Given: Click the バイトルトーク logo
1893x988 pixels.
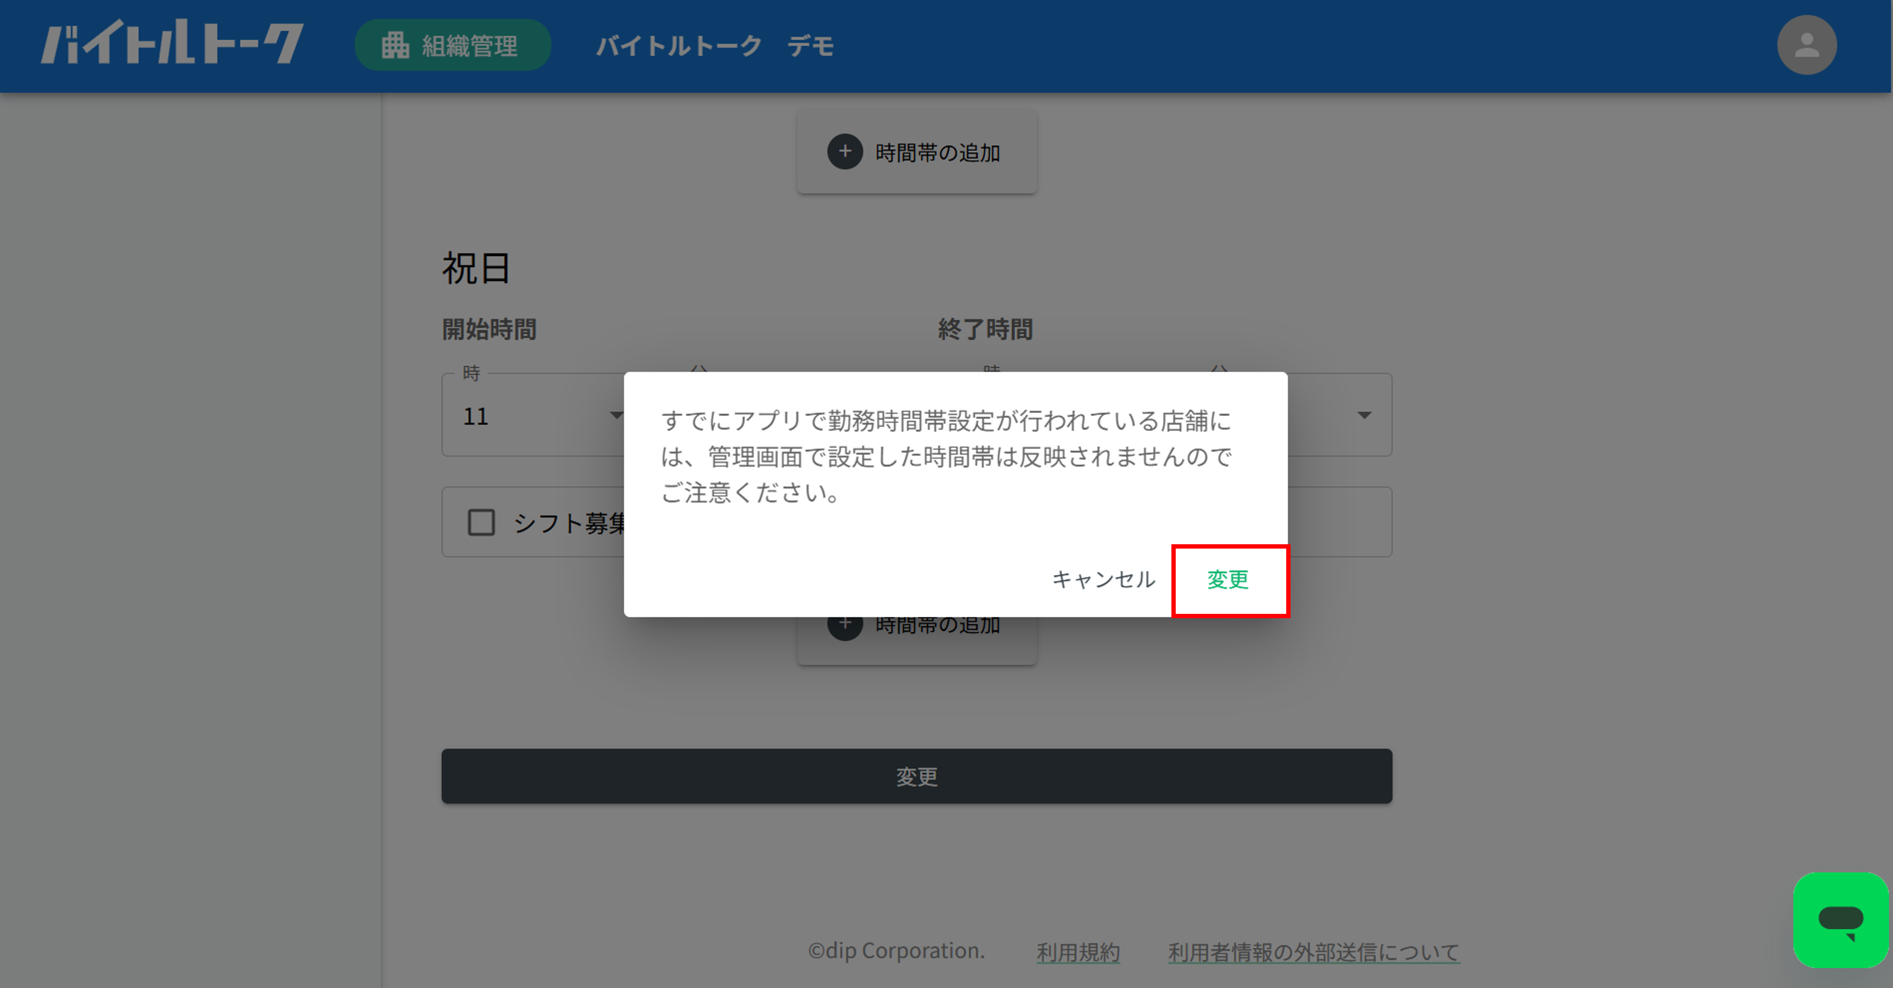Looking at the screenshot, I should pyautogui.click(x=172, y=43).
